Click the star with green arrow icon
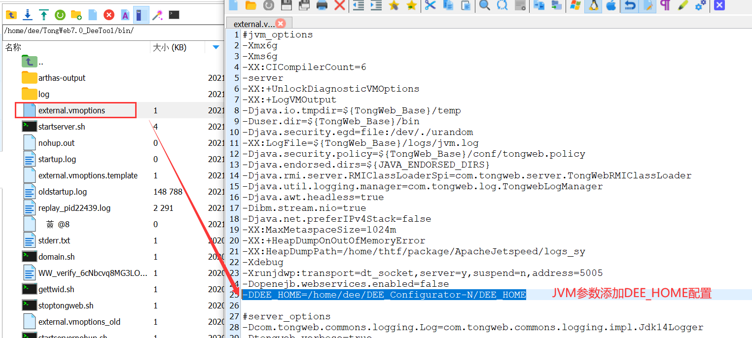The width and height of the screenshot is (752, 338). (411, 5)
